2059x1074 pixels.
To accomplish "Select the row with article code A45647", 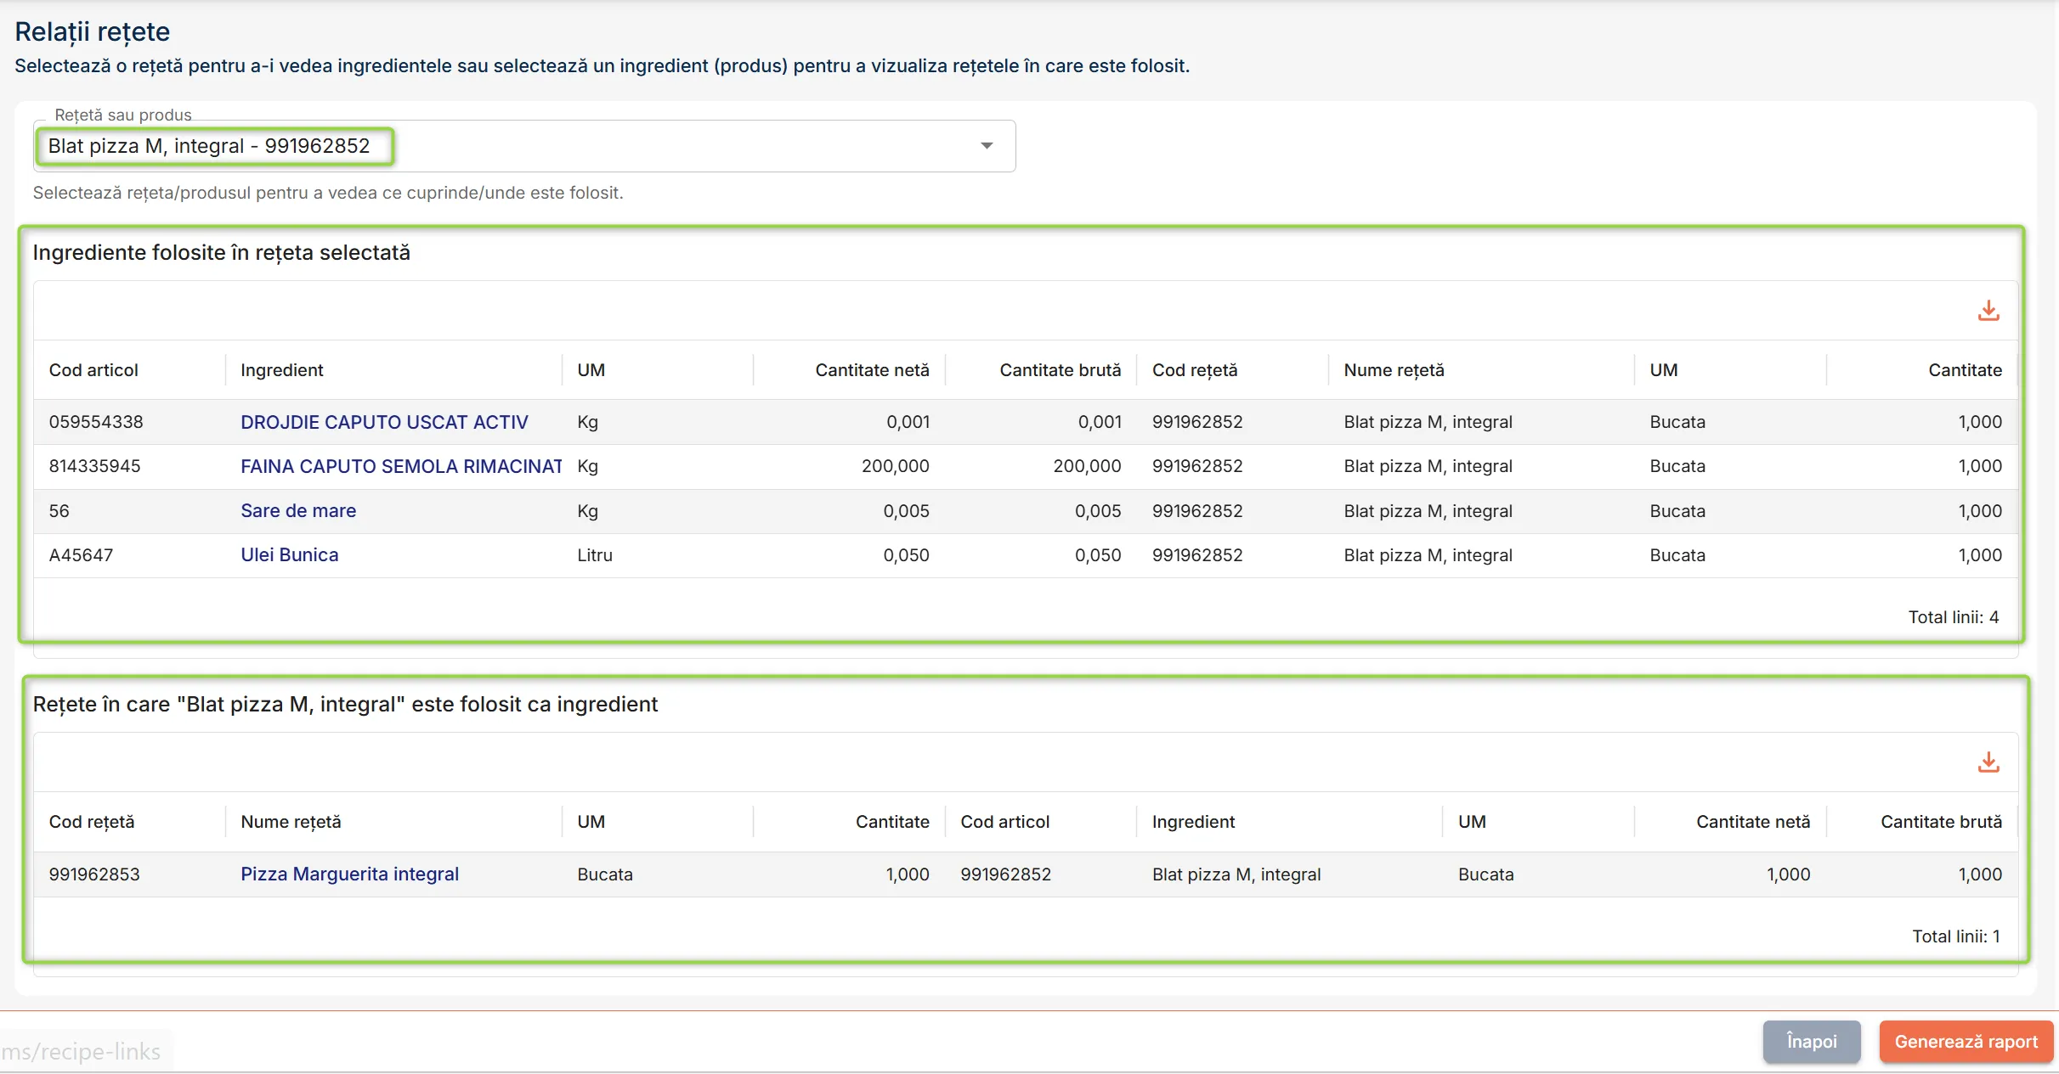I will pyautogui.click(x=1026, y=554).
